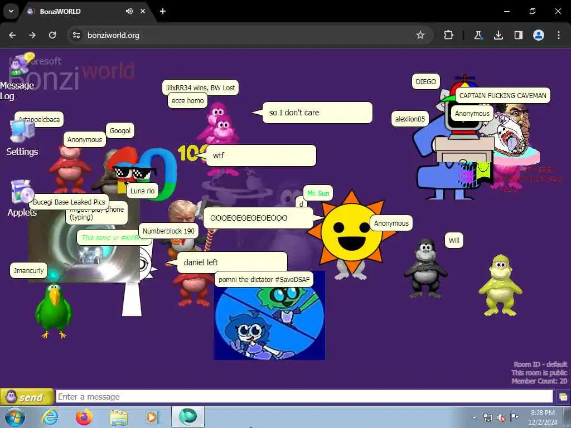Click the icon right of the message field

563,397
